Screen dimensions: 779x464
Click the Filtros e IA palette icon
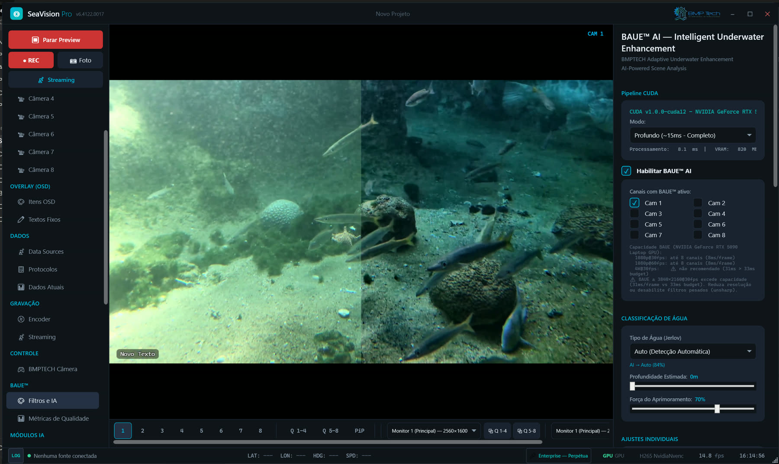tap(21, 401)
